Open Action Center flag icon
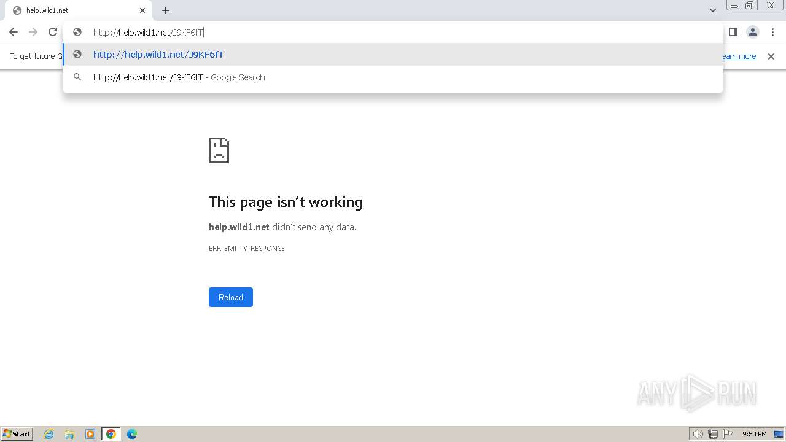This screenshot has width=786, height=442. click(728, 434)
